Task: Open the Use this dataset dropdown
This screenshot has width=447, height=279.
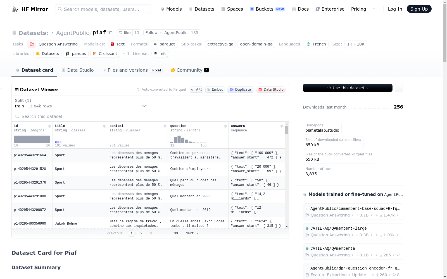Action: 348,88
